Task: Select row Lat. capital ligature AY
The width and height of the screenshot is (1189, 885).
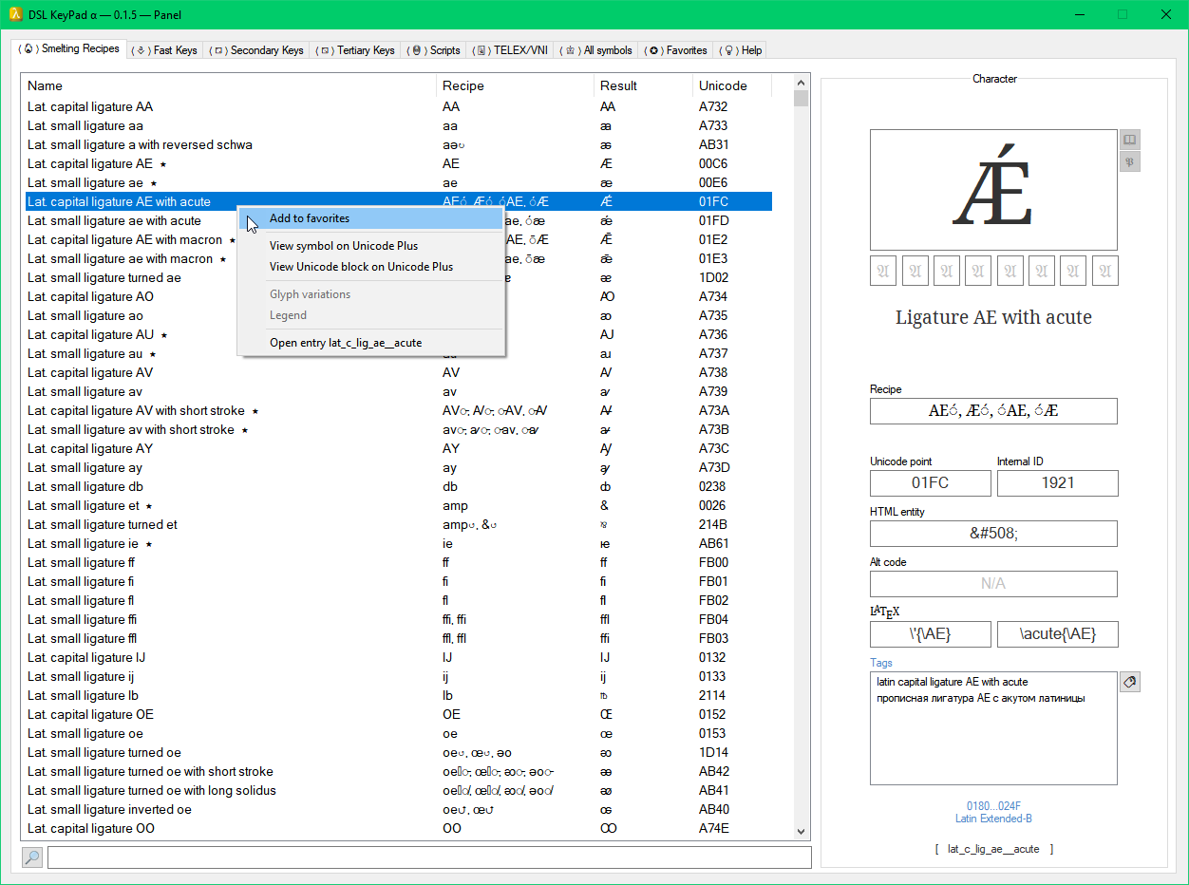Action: coord(398,448)
